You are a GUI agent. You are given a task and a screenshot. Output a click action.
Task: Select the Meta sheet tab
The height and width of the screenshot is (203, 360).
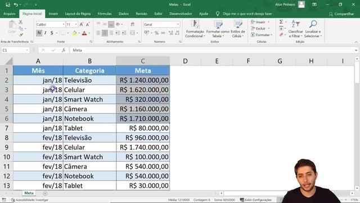29,193
